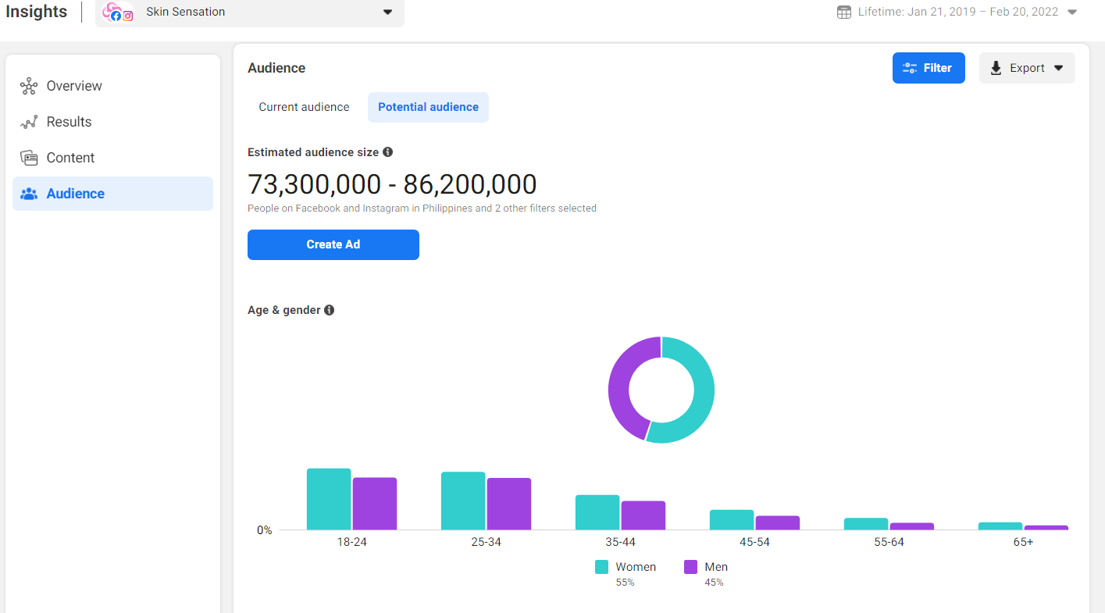The width and height of the screenshot is (1105, 613).
Task: Click the Export button
Action: pyautogui.click(x=1027, y=68)
